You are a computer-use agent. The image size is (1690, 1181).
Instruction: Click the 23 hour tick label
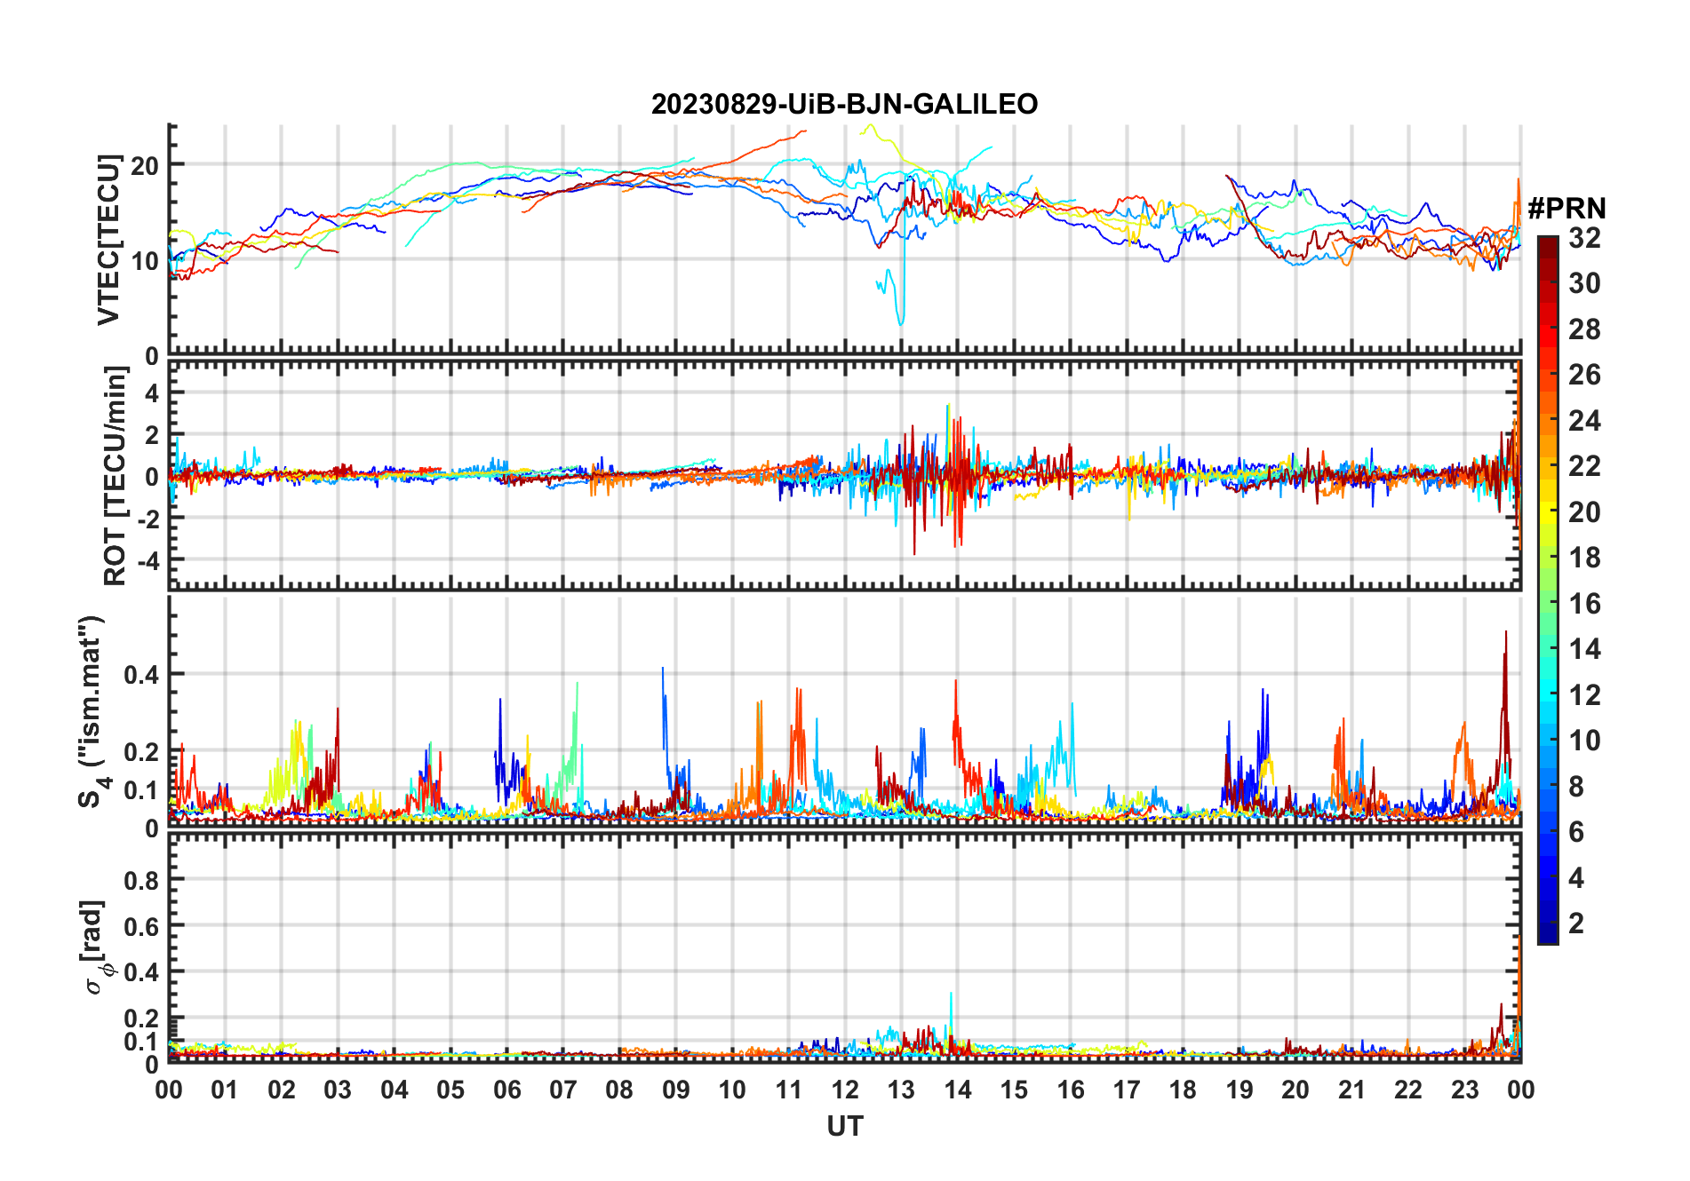1464,1090
